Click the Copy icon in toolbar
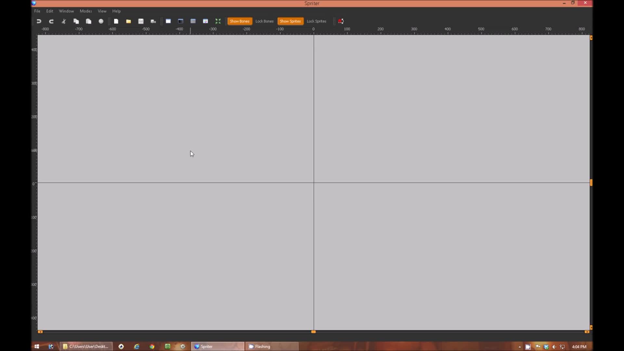The image size is (624, 351). (76, 21)
